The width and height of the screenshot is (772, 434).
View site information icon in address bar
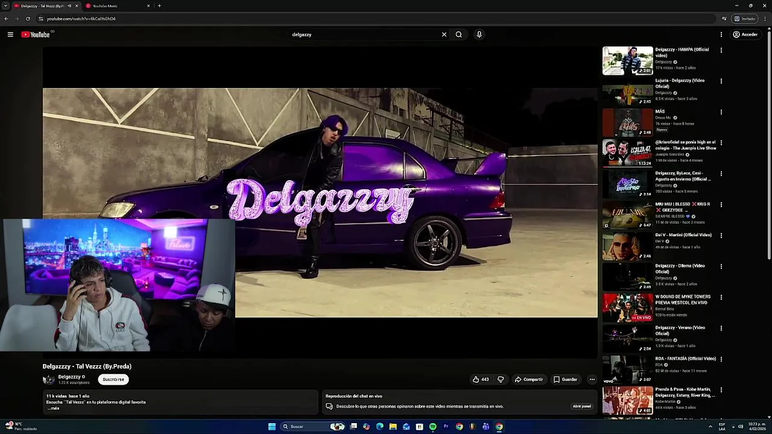[40, 19]
